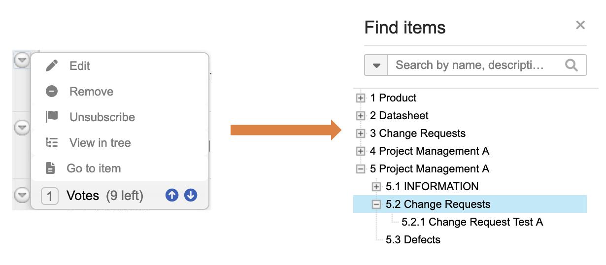The height and width of the screenshot is (265, 606).
Task: Vote down with the blue down arrow
Action: [191, 196]
